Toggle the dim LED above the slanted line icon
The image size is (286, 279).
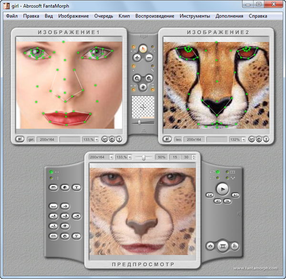[x=153, y=66]
